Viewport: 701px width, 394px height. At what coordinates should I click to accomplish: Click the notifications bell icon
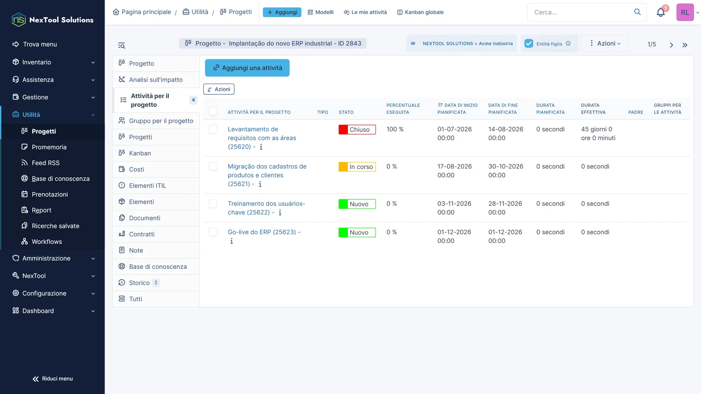661,12
